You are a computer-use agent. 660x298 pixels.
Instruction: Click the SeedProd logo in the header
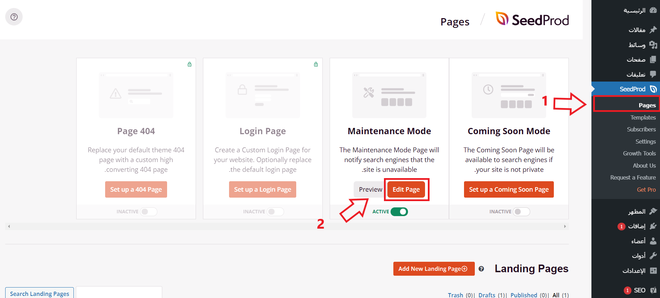[x=532, y=20]
